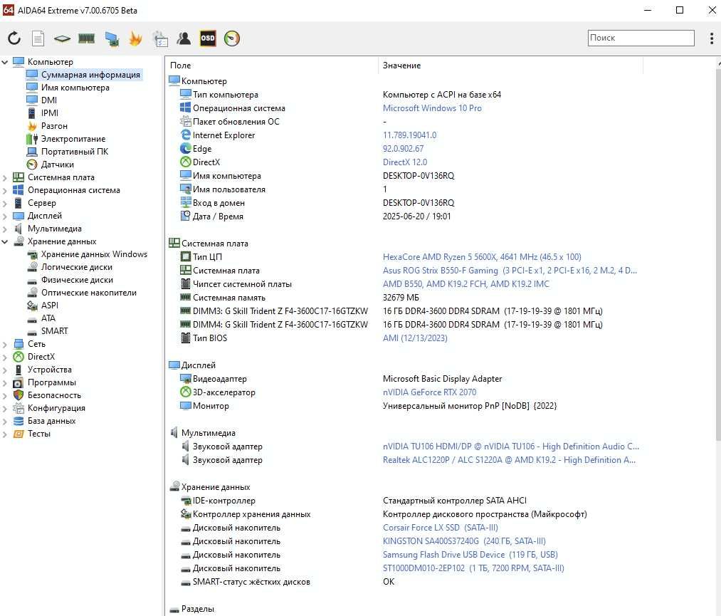Open the Разгон tree item
The image size is (721, 616).
(x=54, y=126)
